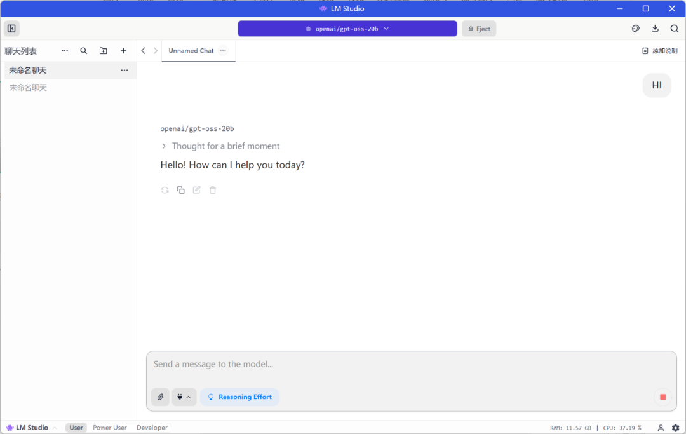Open the model selector openai/gpt-oss-20b dropdown
Viewport: 686px width, 434px height.
[347, 29]
